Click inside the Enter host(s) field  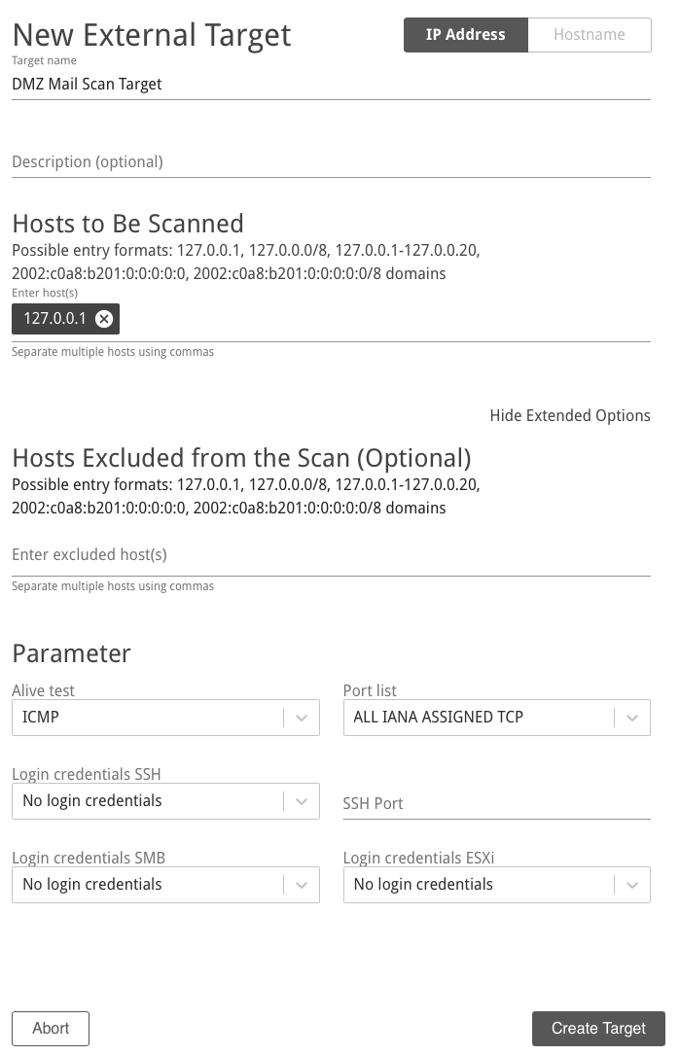point(383,320)
